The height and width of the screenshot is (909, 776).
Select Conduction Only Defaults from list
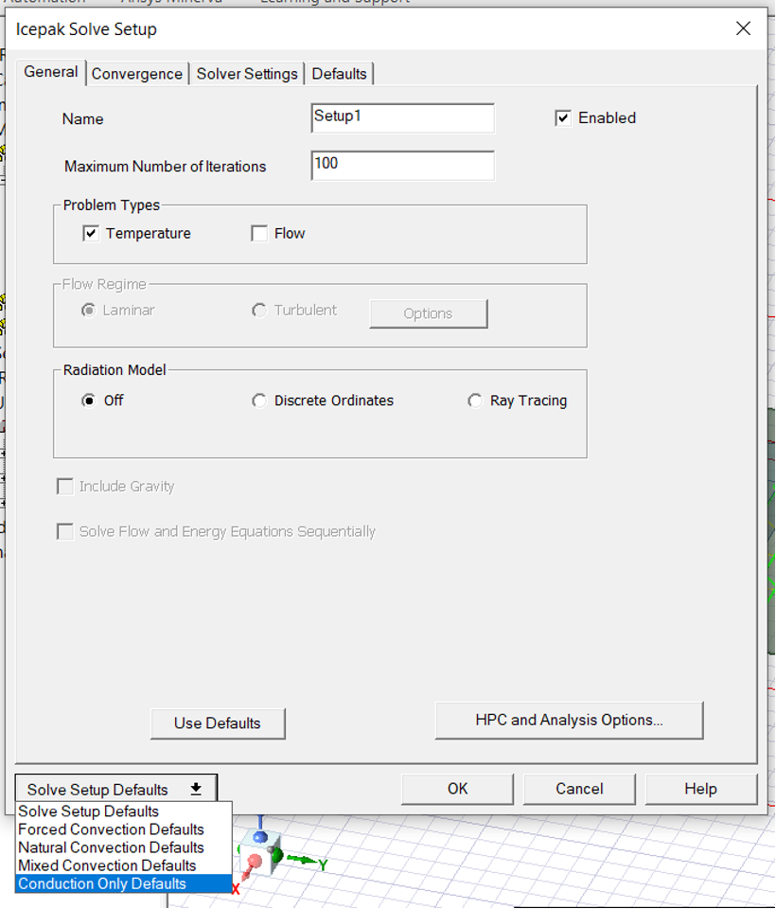click(102, 883)
